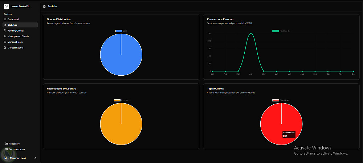Click the Pending Clients users icon
The height and width of the screenshot is (163, 363).
pos(5,30)
